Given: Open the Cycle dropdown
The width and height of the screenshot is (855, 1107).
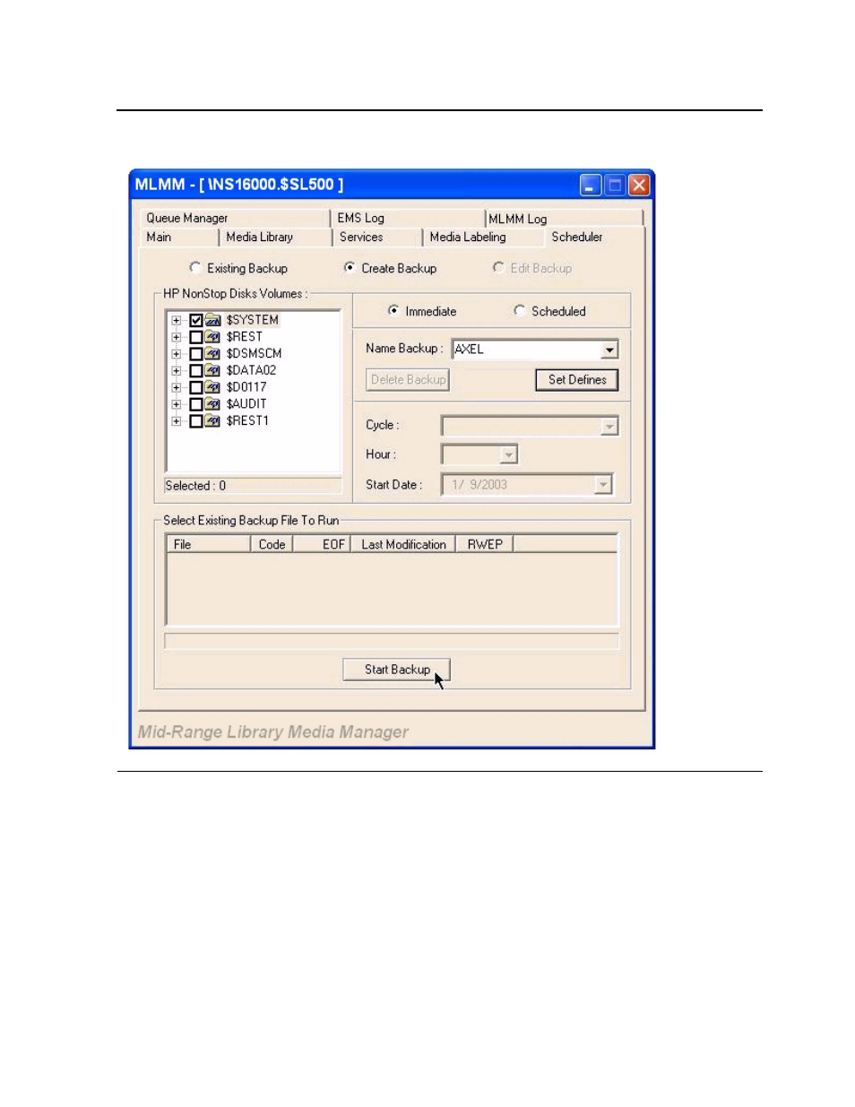Looking at the screenshot, I should click(609, 427).
